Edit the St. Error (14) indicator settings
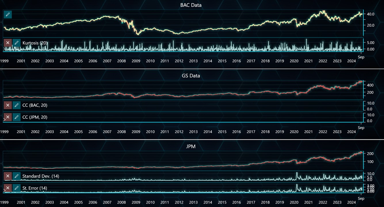This screenshot has width=384, height=207. [x=16, y=188]
